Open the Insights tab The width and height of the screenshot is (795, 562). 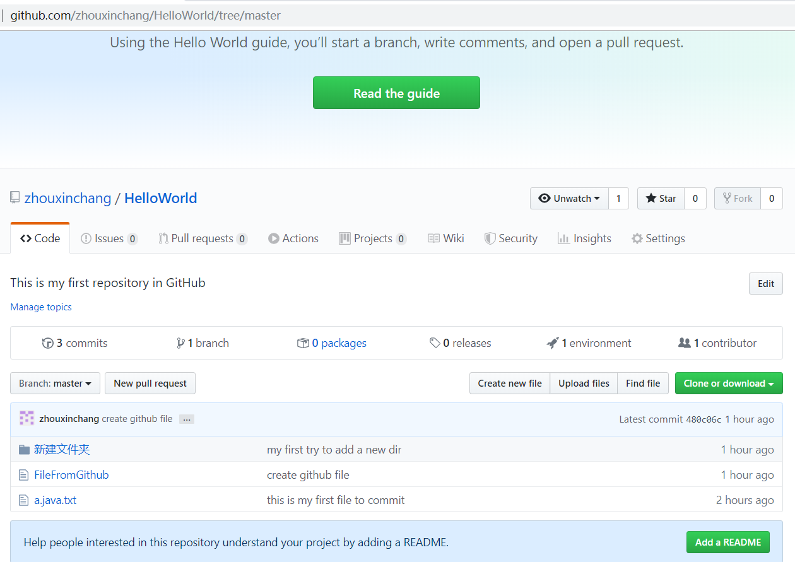tap(584, 238)
